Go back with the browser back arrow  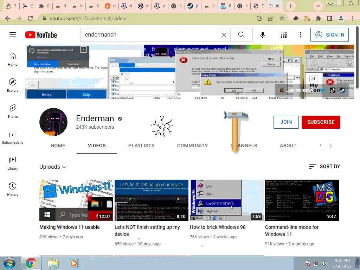tap(8, 18)
